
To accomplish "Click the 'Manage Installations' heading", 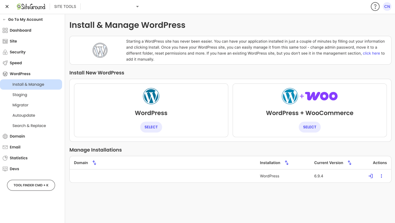I will pyautogui.click(x=96, y=150).
